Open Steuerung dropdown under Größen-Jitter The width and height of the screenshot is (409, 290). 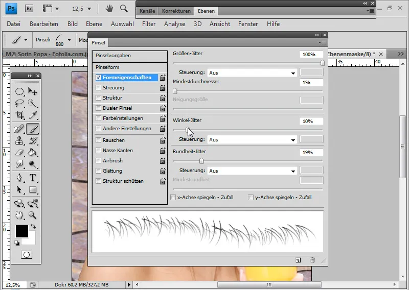pyautogui.click(x=252, y=72)
